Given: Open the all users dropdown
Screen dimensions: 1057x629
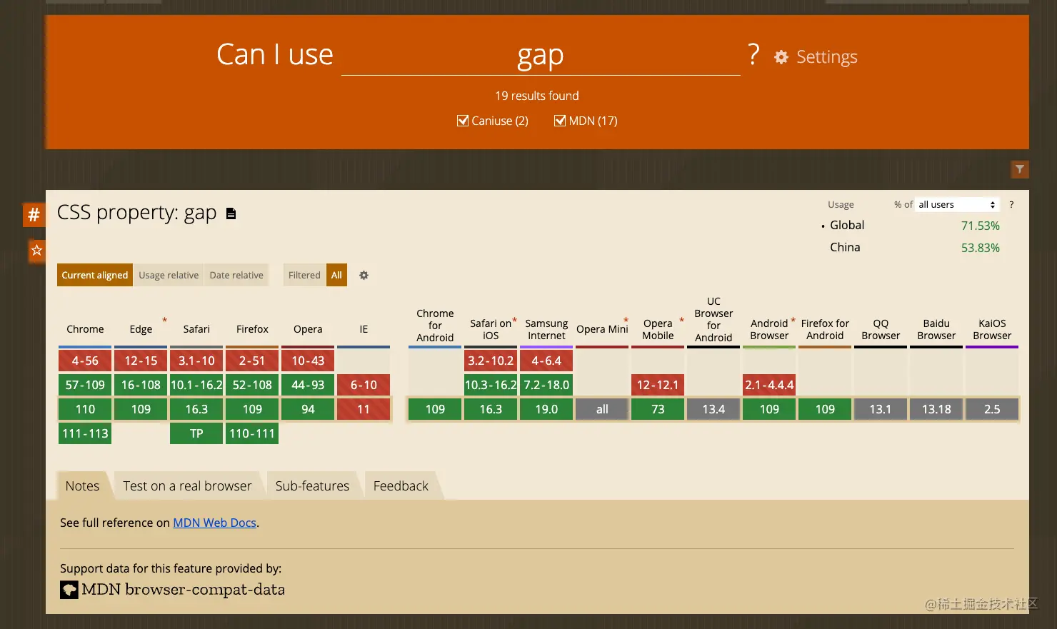Looking at the screenshot, I should [957, 205].
